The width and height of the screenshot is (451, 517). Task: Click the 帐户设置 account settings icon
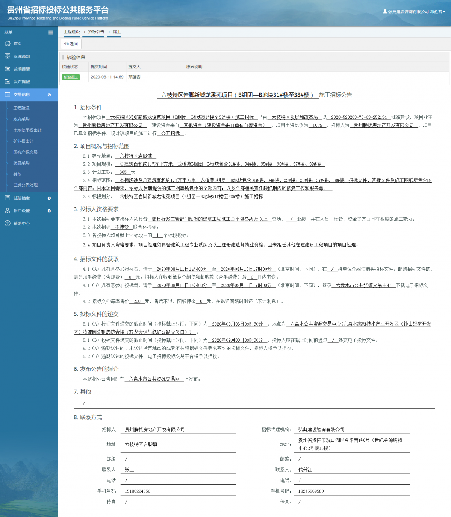pyautogui.click(x=8, y=211)
